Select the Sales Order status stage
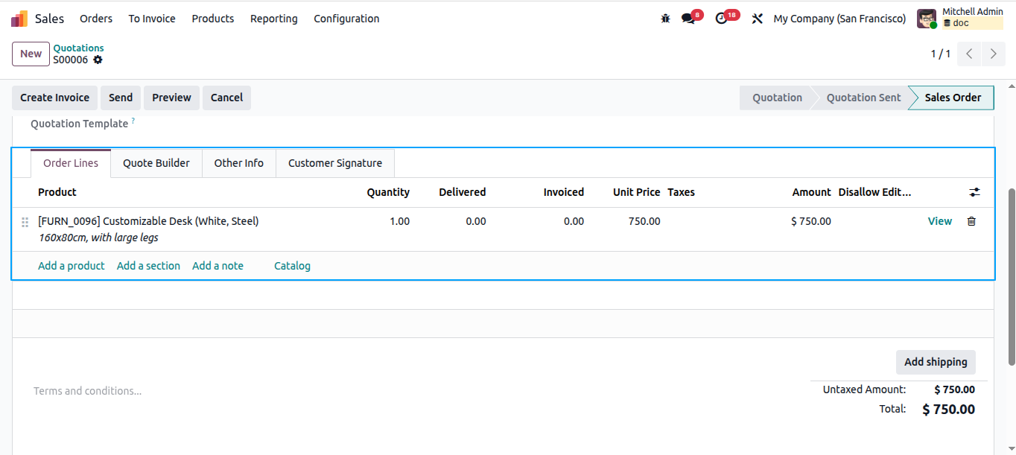1016x455 pixels. point(953,98)
